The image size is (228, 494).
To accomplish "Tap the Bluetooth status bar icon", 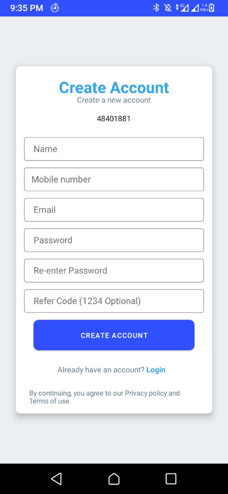I will pyautogui.click(x=156, y=8).
